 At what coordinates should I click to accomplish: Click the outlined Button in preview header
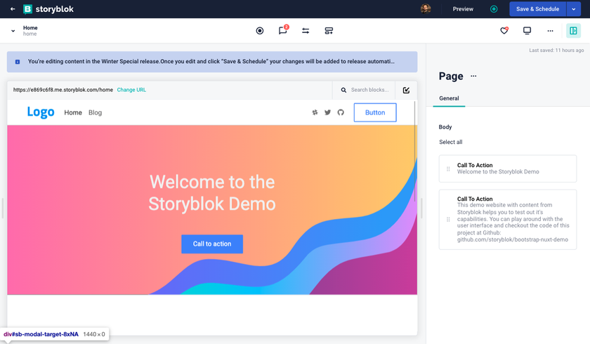coord(375,112)
